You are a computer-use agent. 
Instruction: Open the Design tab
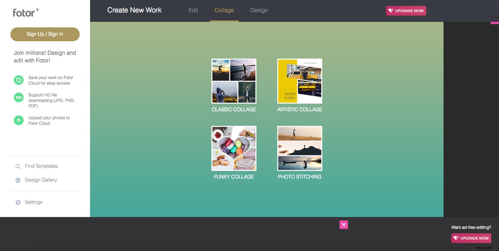click(x=259, y=10)
